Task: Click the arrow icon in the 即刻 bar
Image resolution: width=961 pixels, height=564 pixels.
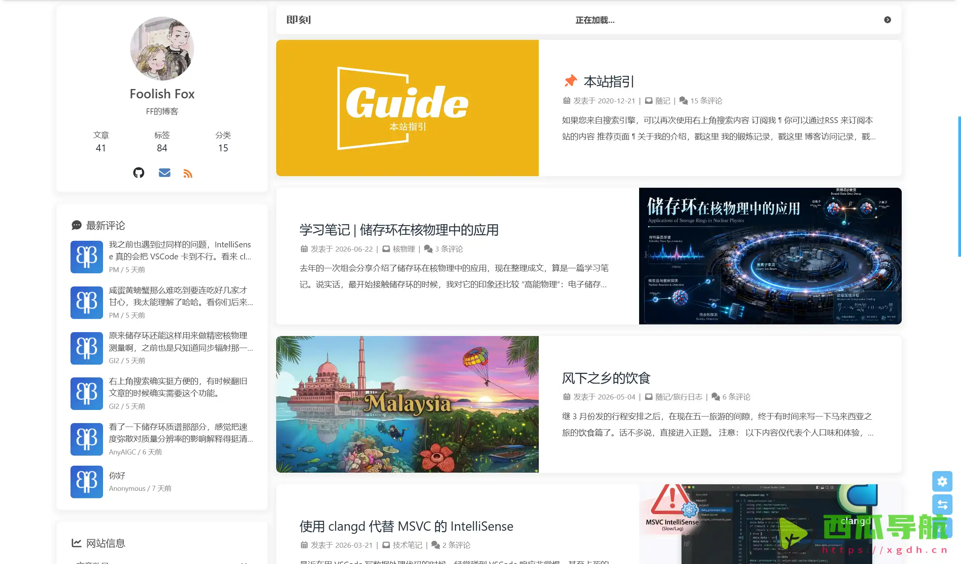Action: [887, 20]
